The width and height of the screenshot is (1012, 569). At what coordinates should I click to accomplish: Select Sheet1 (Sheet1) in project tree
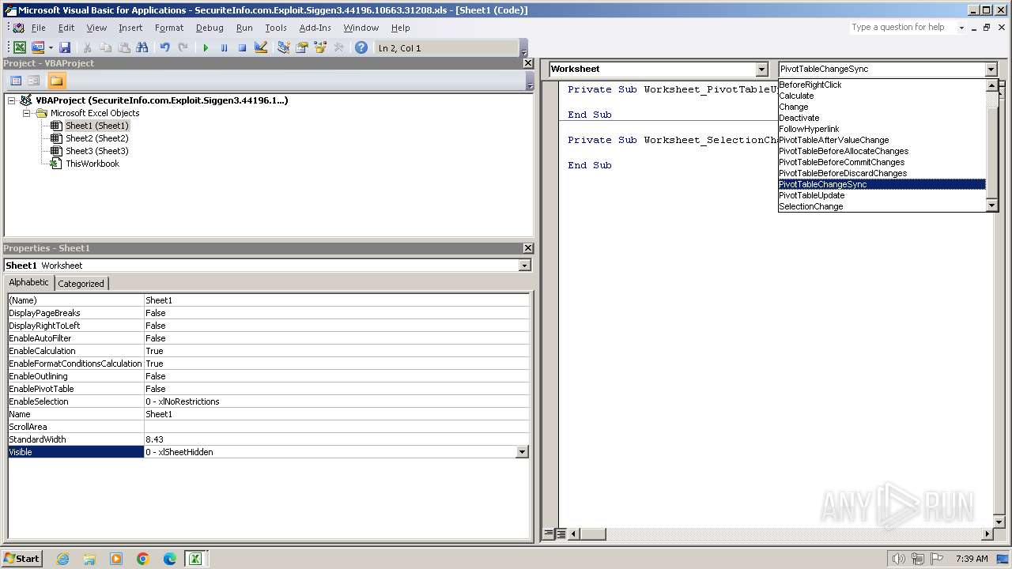96,126
